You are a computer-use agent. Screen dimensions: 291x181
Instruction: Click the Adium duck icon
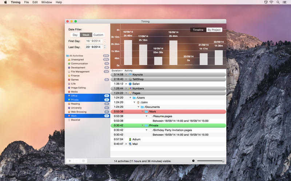click(130, 139)
